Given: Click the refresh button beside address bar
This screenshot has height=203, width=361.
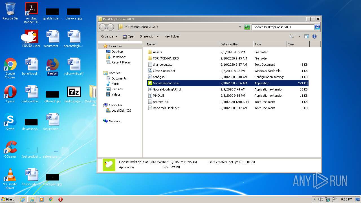Looking at the screenshot, I should click(x=247, y=27).
